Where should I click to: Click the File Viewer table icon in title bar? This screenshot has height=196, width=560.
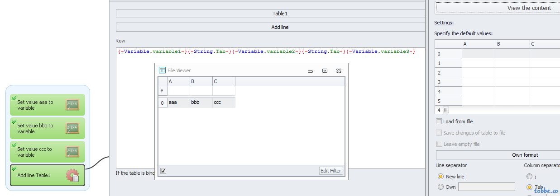163,70
